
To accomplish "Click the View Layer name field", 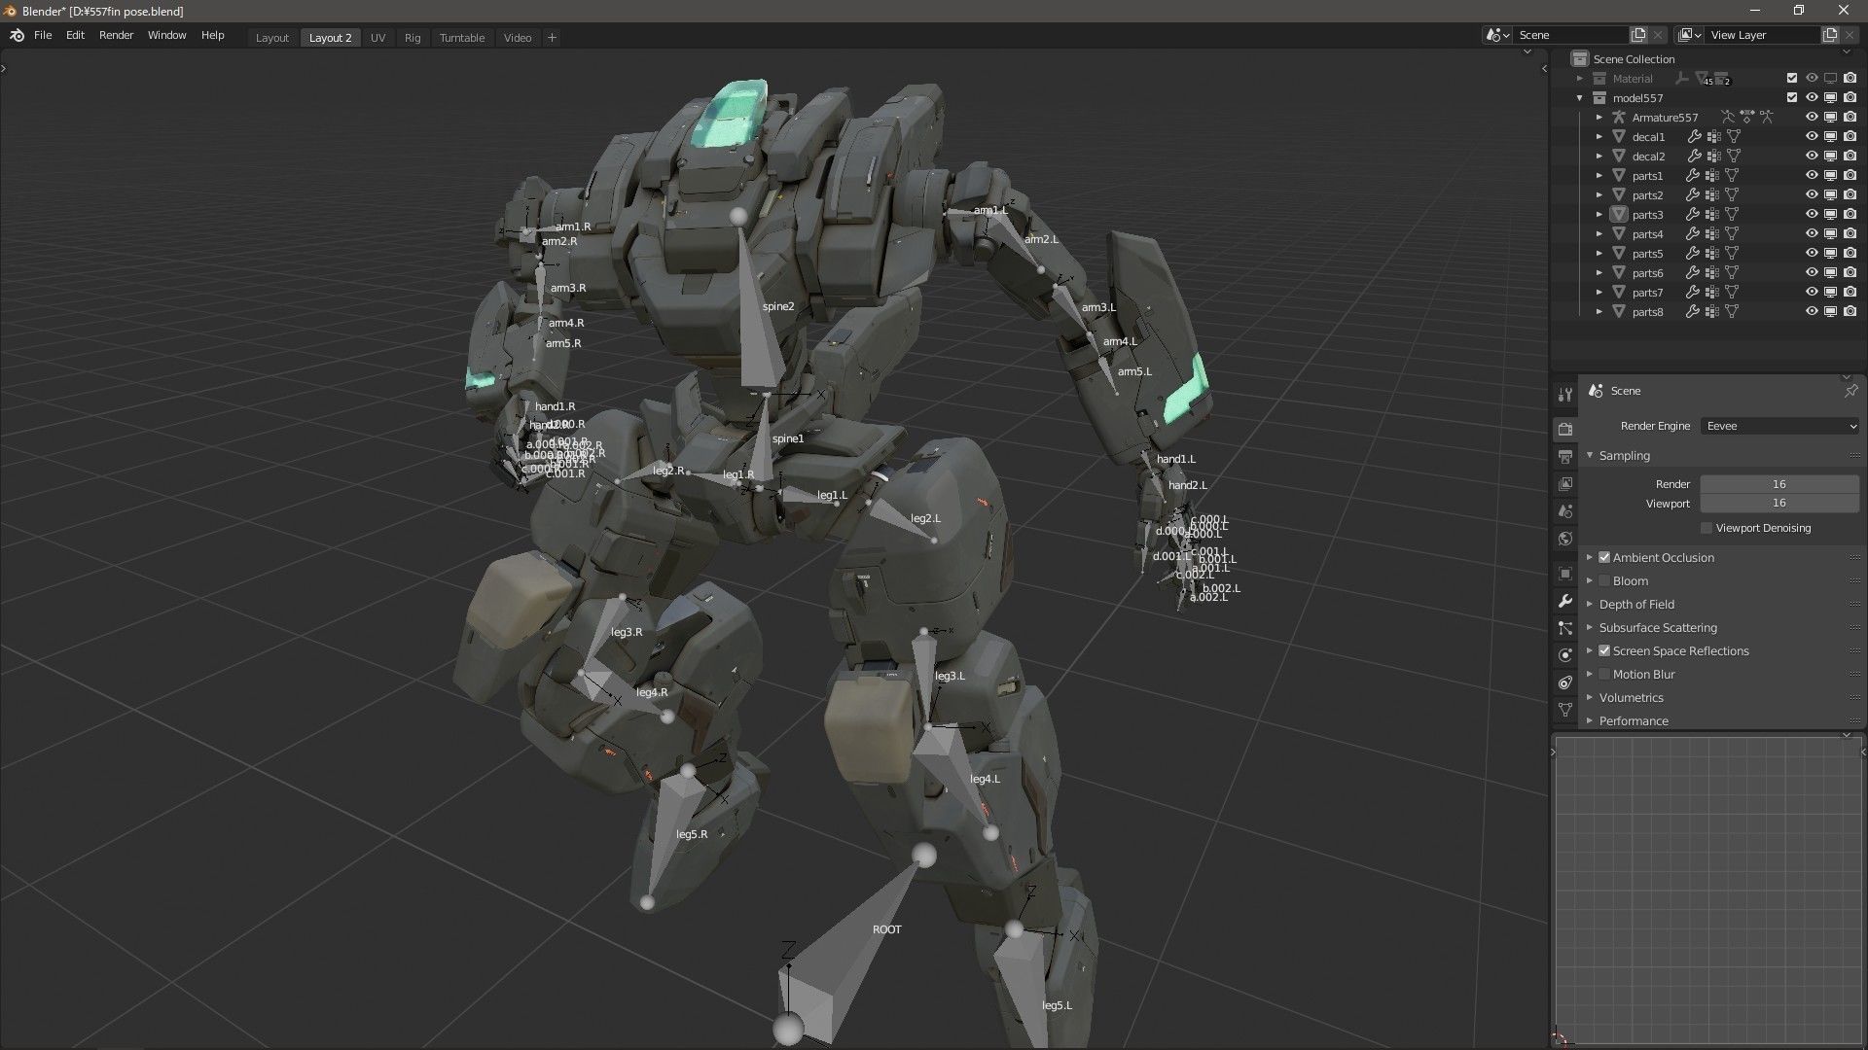I will coord(1763,35).
